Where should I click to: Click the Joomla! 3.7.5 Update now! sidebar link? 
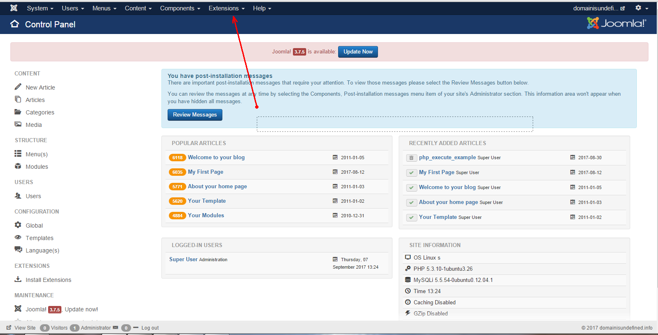point(61,309)
